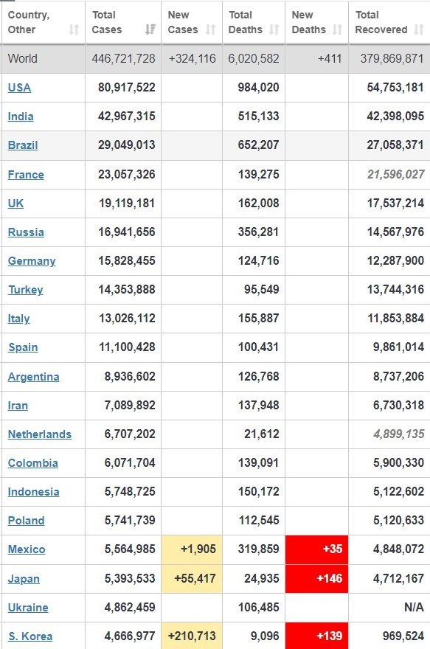Sort by Total Recovered arrow icon

[x=419, y=29]
